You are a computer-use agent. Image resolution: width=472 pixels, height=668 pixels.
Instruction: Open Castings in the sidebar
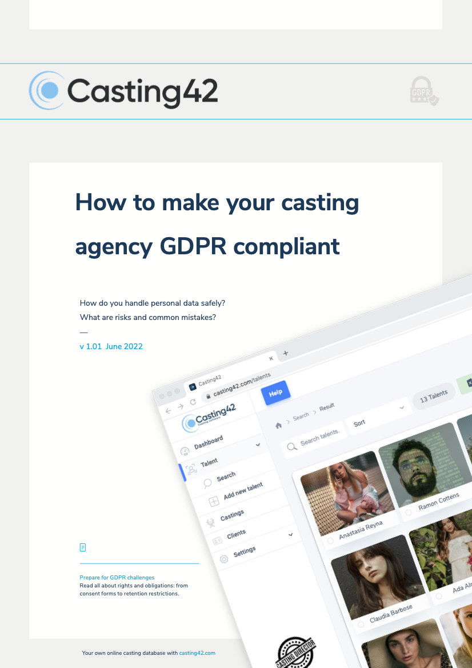pos(232,515)
